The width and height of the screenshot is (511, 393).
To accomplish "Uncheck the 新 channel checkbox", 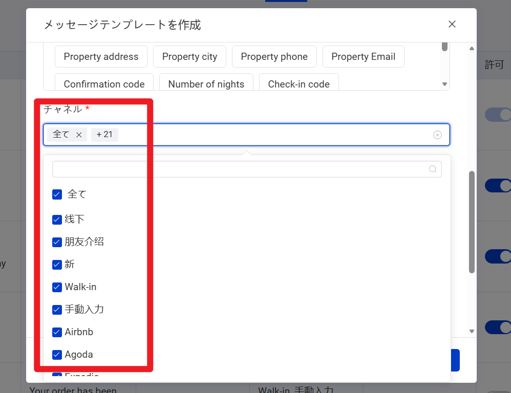I will tap(57, 265).
